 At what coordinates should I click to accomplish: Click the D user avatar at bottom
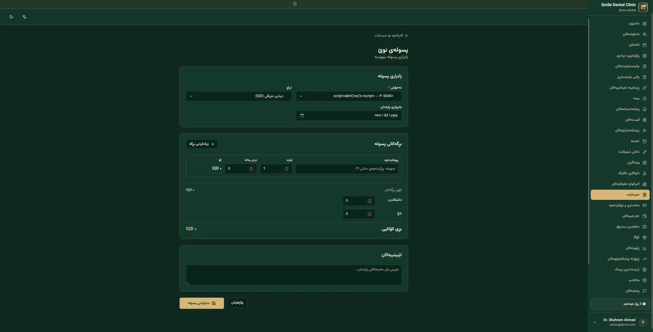pyautogui.click(x=643, y=322)
